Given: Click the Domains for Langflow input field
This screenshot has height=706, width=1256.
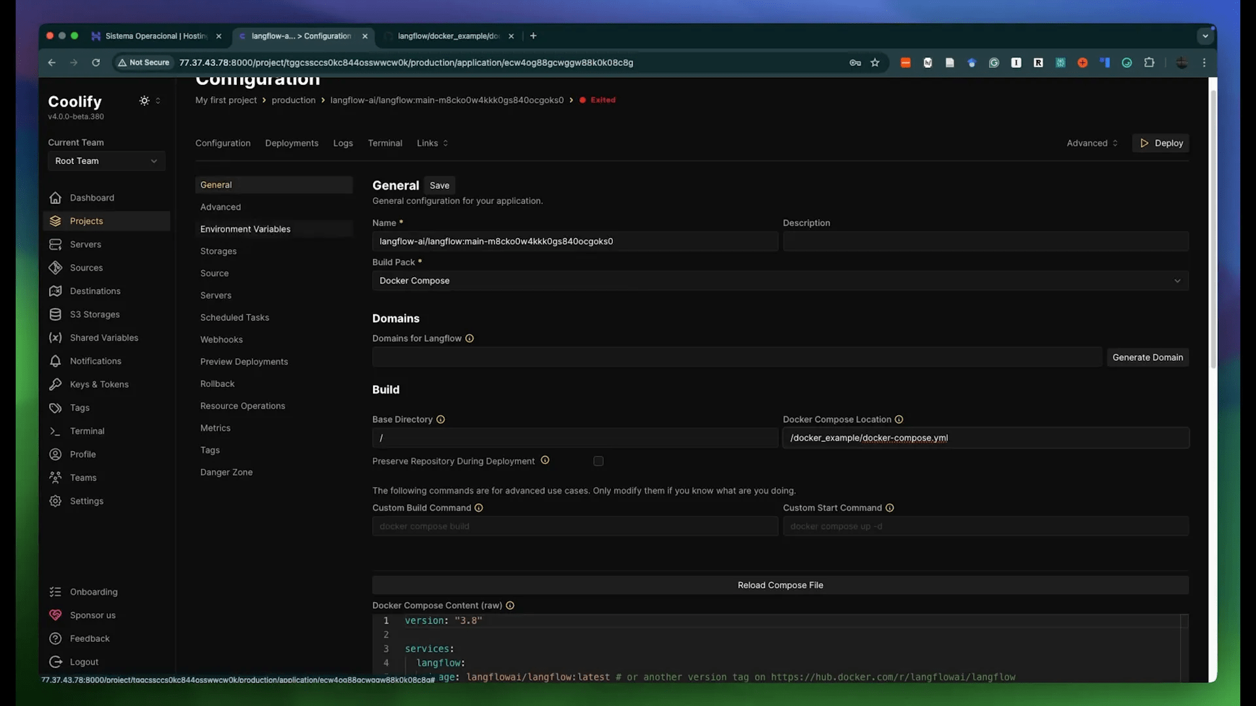Looking at the screenshot, I should 737,358.
